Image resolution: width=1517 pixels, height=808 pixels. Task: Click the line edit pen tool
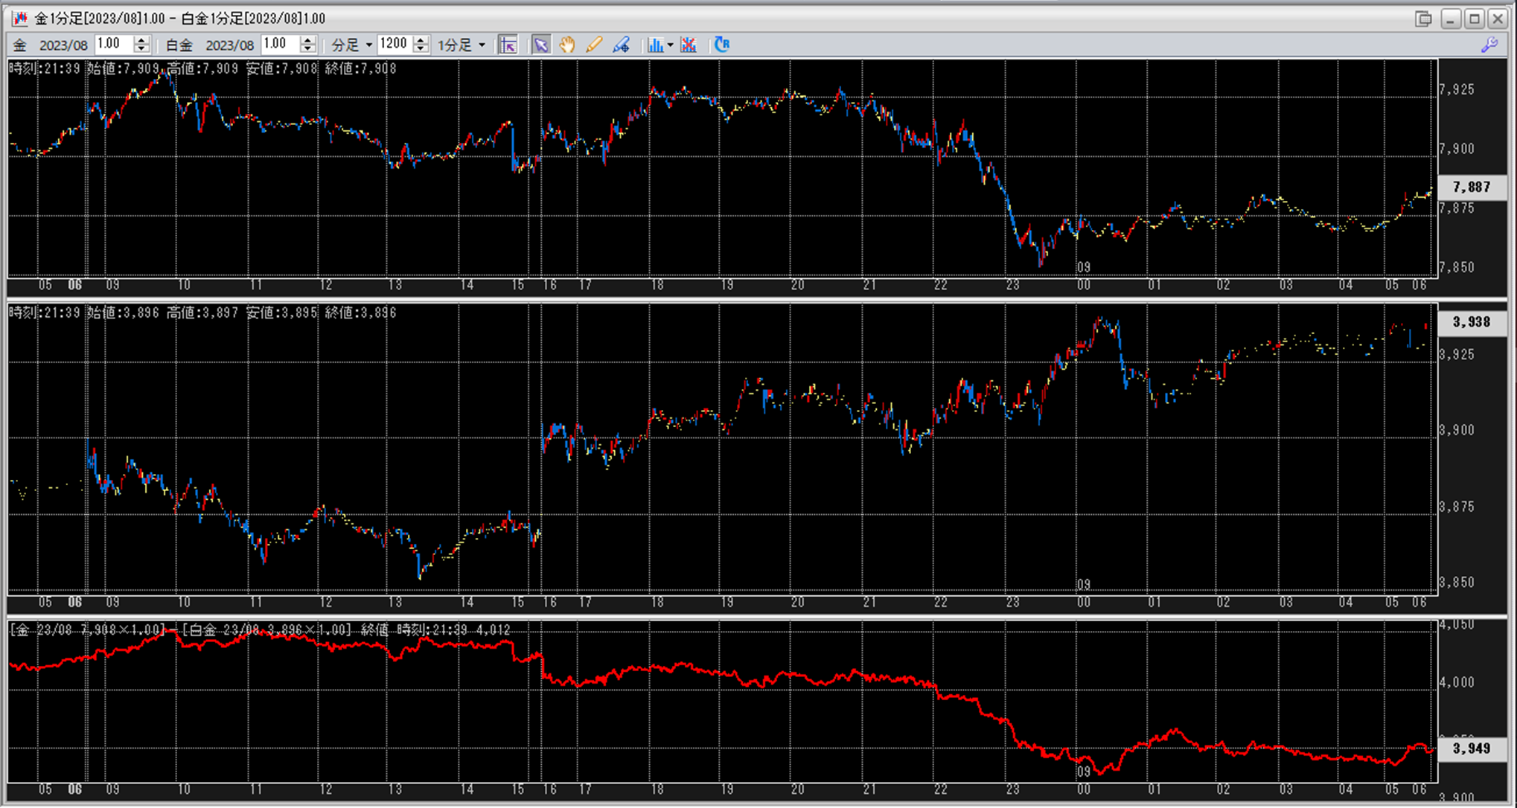[x=621, y=45]
